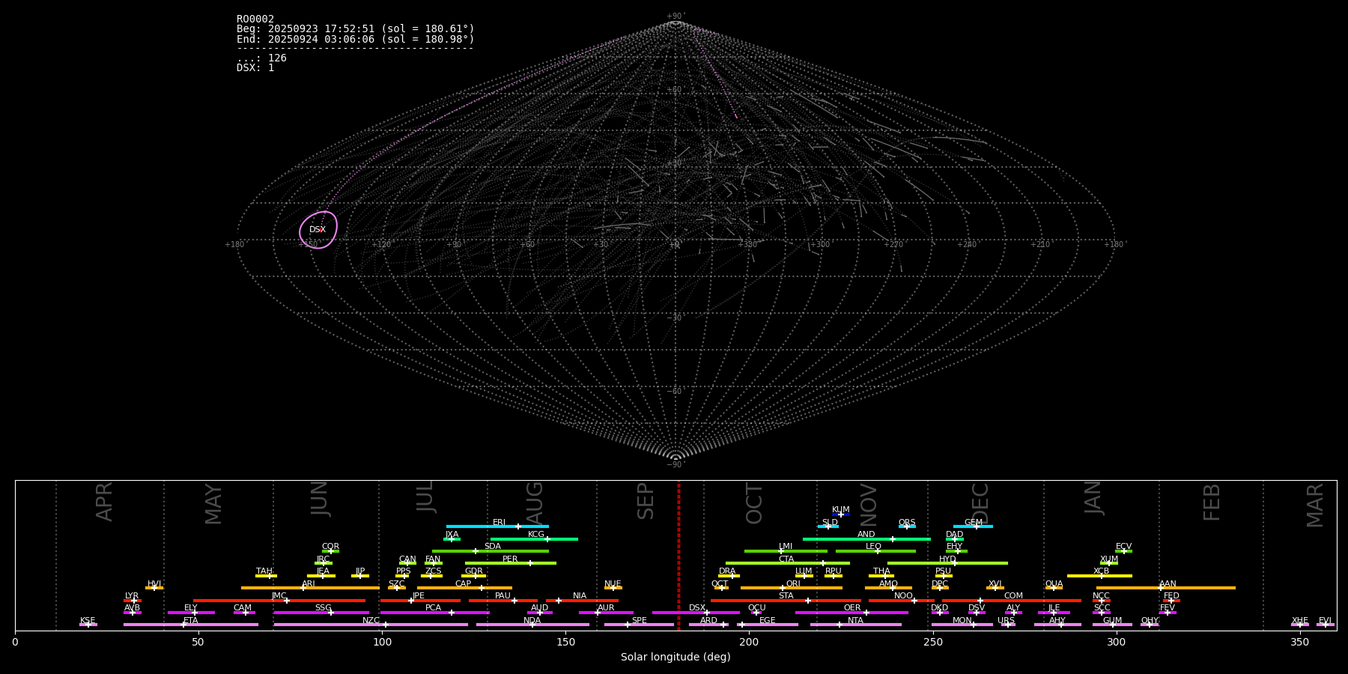Select the SPE shower bar
1348x674 pixels.
pyautogui.click(x=639, y=625)
